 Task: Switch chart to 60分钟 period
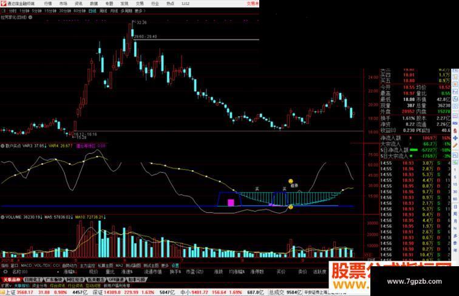coord(80,11)
